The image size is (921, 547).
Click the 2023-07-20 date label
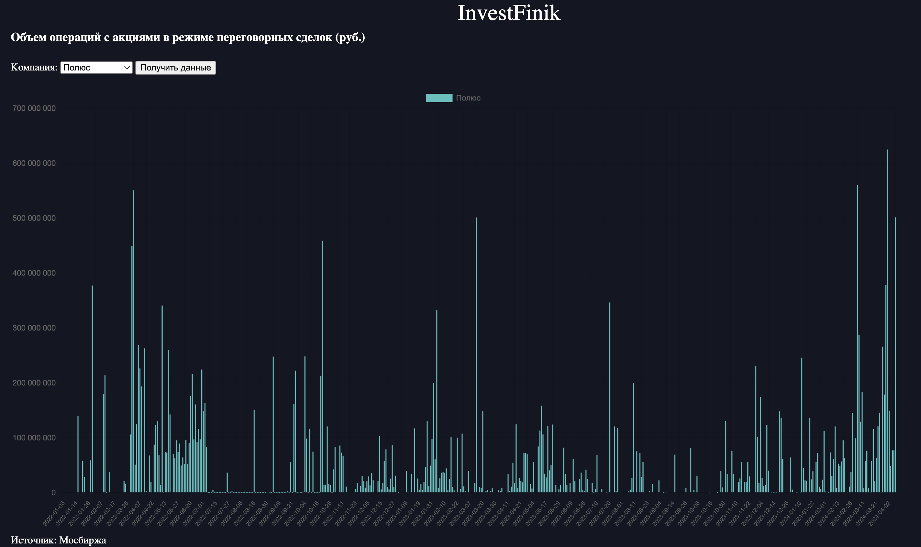click(x=600, y=513)
